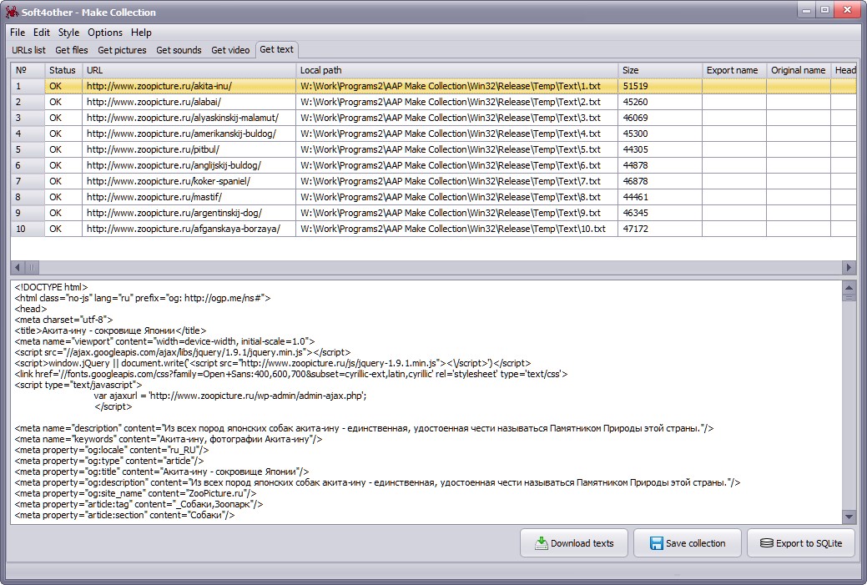The height and width of the screenshot is (585, 867).
Task: Sort by the URL column header
Action: pos(189,70)
